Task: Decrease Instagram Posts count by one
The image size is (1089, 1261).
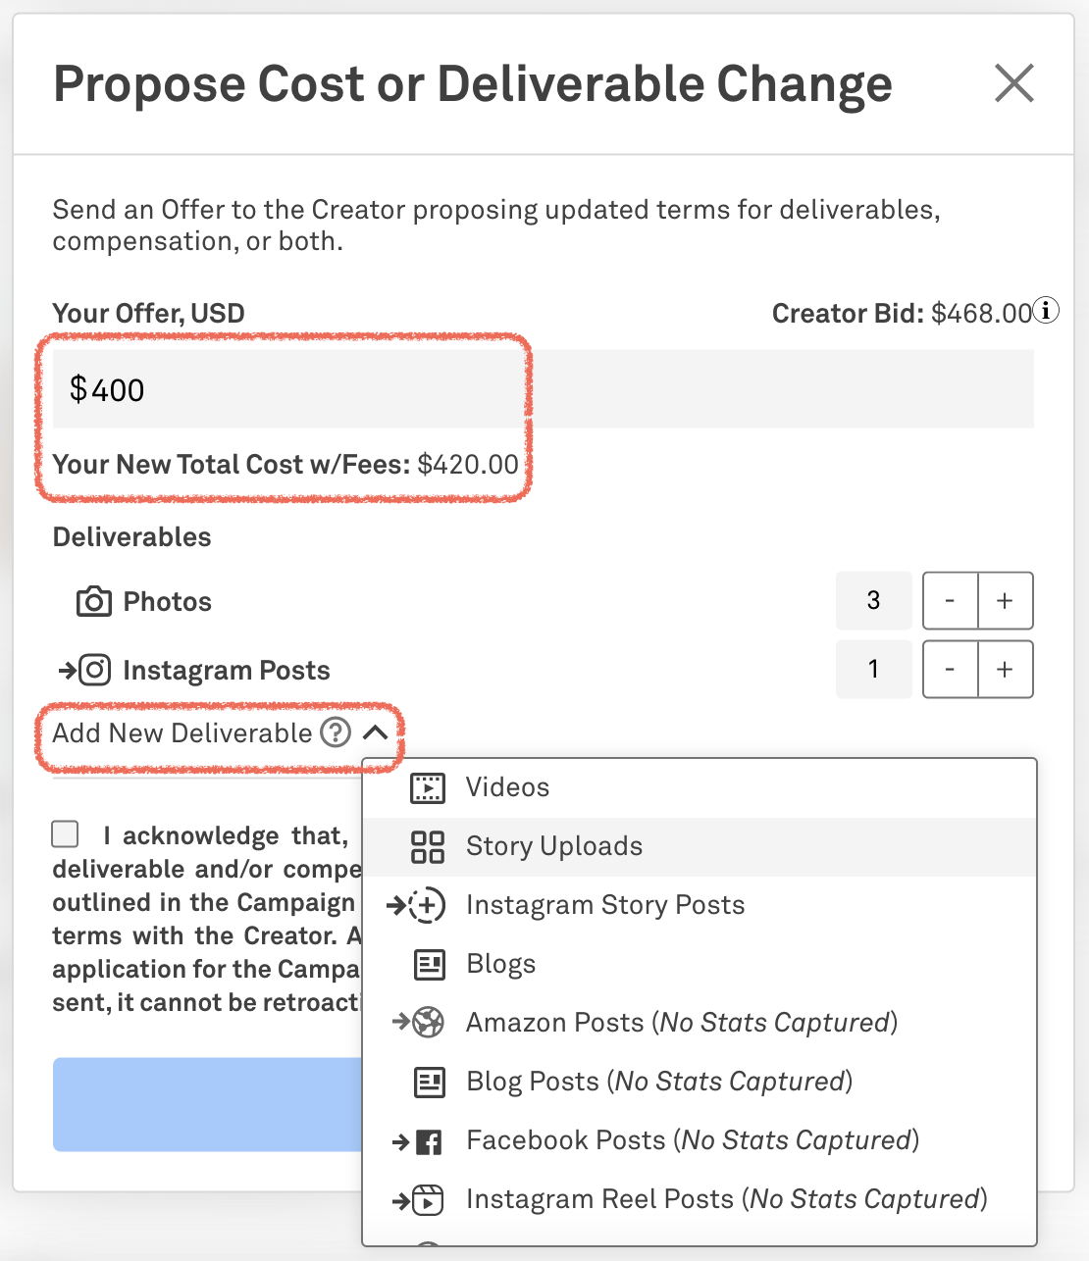Action: click(950, 670)
